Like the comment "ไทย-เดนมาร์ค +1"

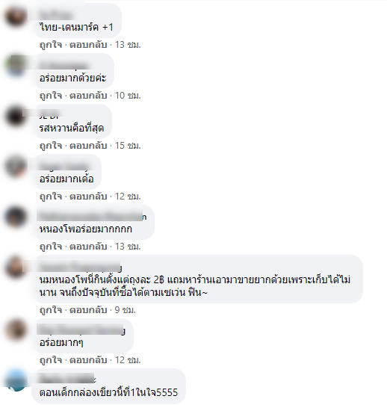[51, 45]
